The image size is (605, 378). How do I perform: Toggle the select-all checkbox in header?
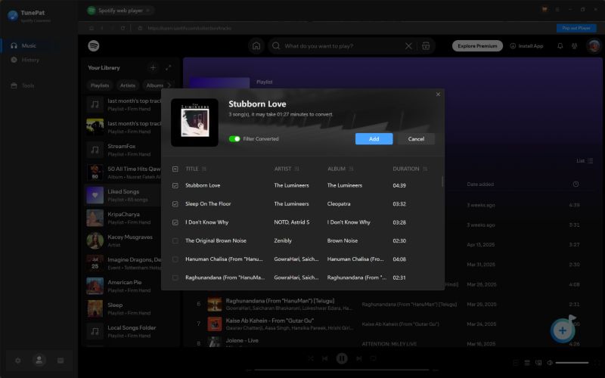pyautogui.click(x=175, y=169)
